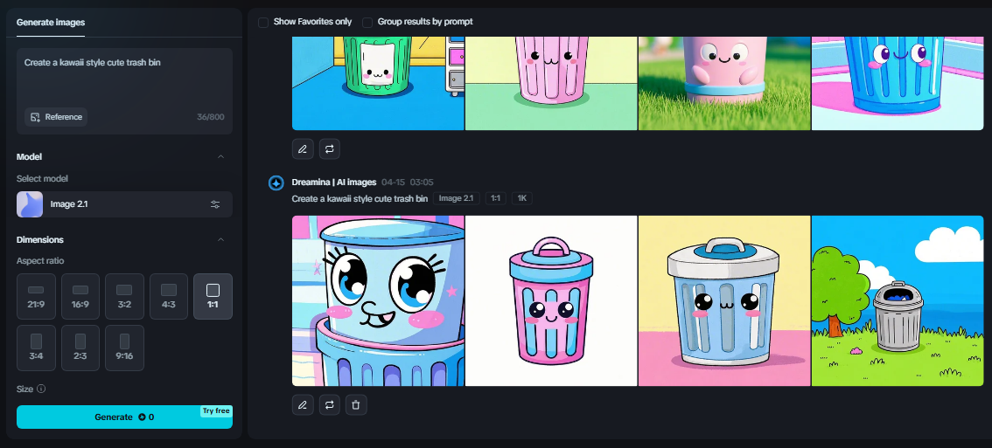This screenshot has height=448, width=992.
Task: Click edit pencil icon under upper image row
Action: click(303, 149)
